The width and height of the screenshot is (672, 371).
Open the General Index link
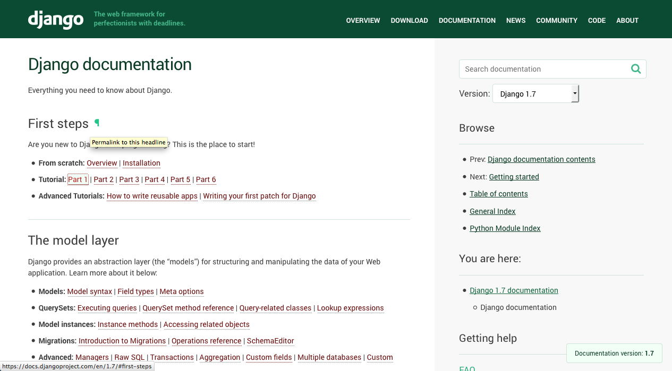pos(492,211)
